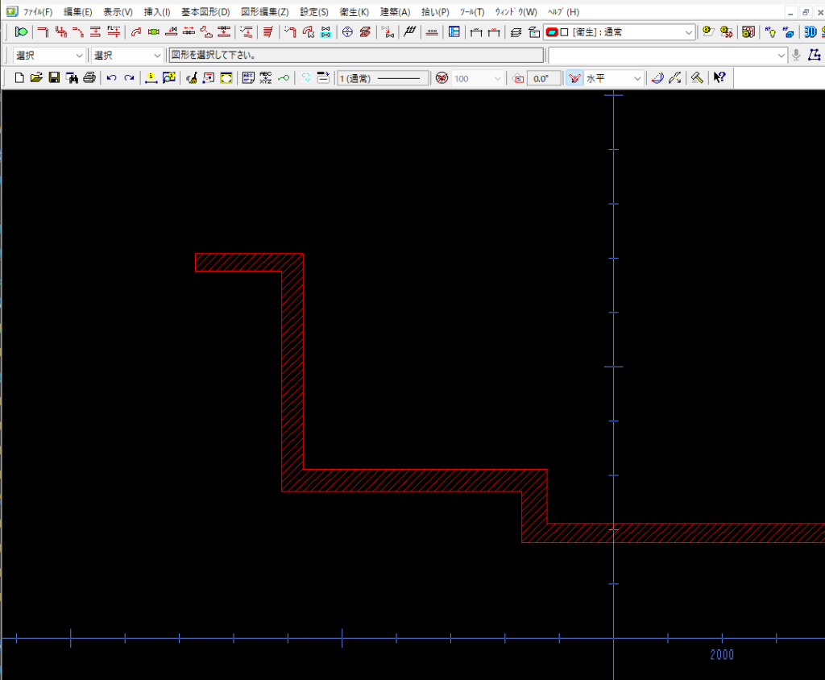Select the 1(通常) line type selector
The width and height of the screenshot is (825, 680).
(x=383, y=78)
